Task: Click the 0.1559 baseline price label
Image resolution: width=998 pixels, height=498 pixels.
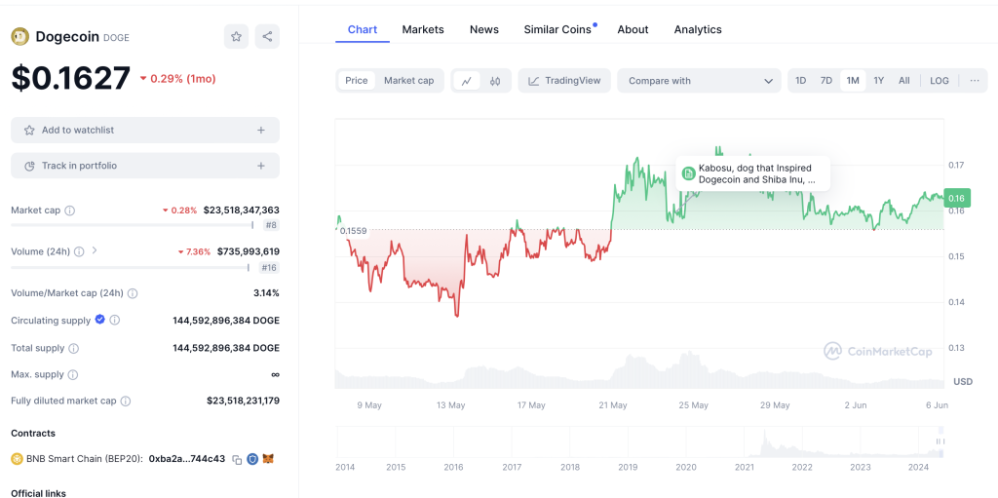Action: pyautogui.click(x=353, y=231)
